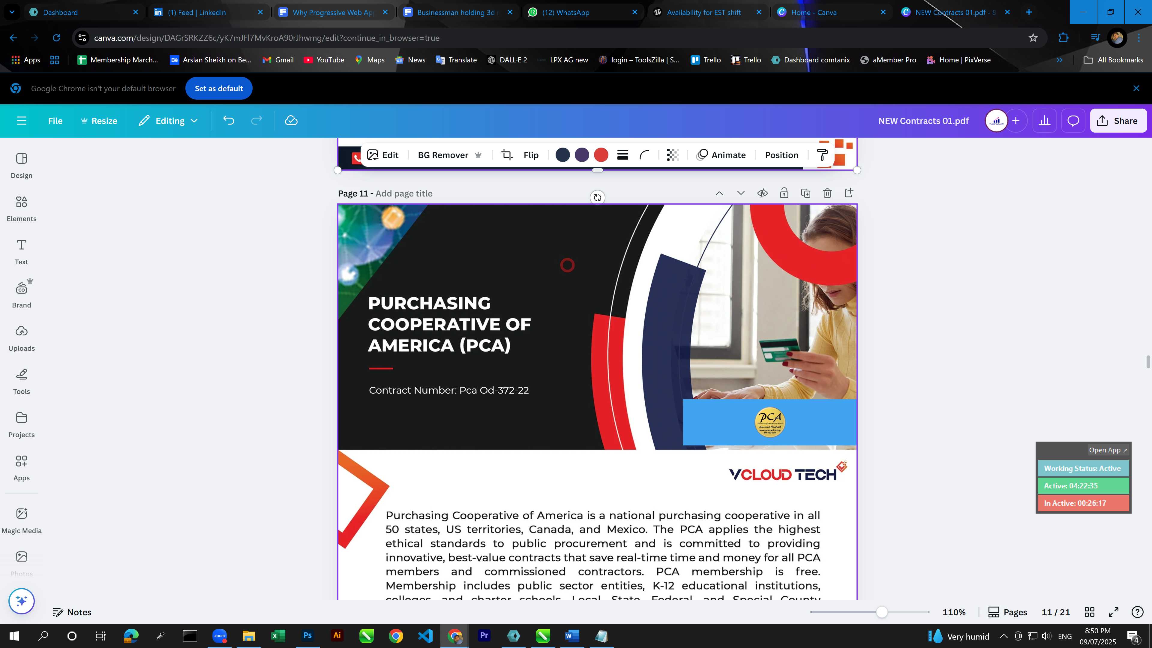Click the Undo arrow

pos(229,121)
